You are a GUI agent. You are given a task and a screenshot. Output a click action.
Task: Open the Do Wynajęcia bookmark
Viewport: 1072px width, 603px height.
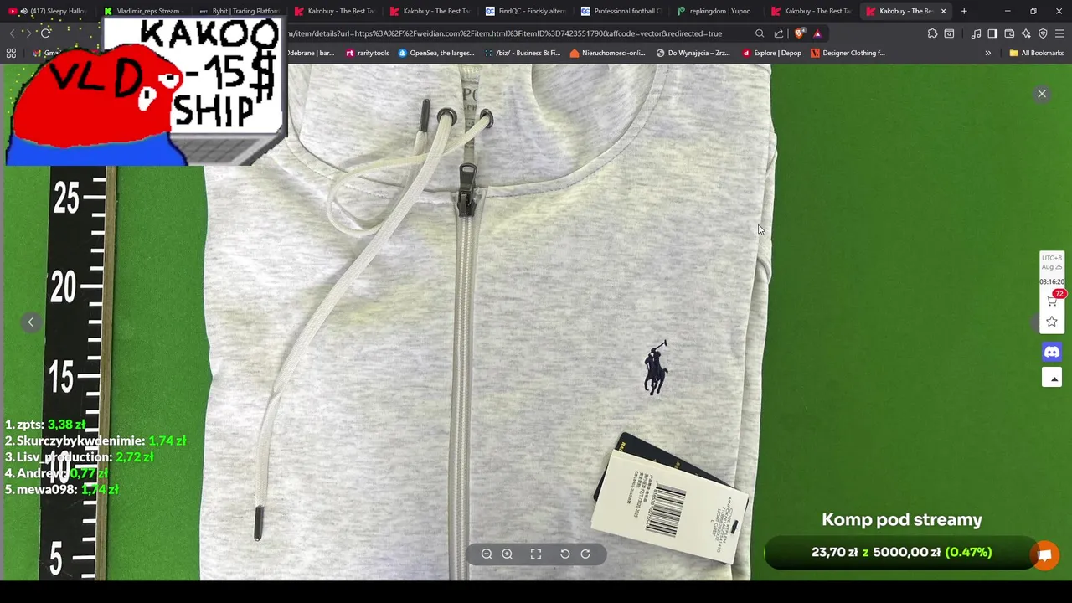coord(693,53)
